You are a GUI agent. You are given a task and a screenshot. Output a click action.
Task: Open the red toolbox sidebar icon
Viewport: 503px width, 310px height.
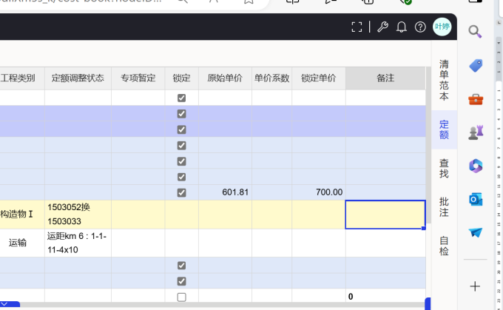(475, 99)
